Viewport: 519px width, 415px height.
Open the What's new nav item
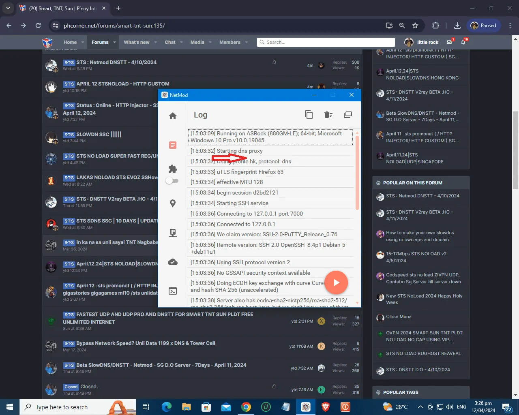click(137, 42)
